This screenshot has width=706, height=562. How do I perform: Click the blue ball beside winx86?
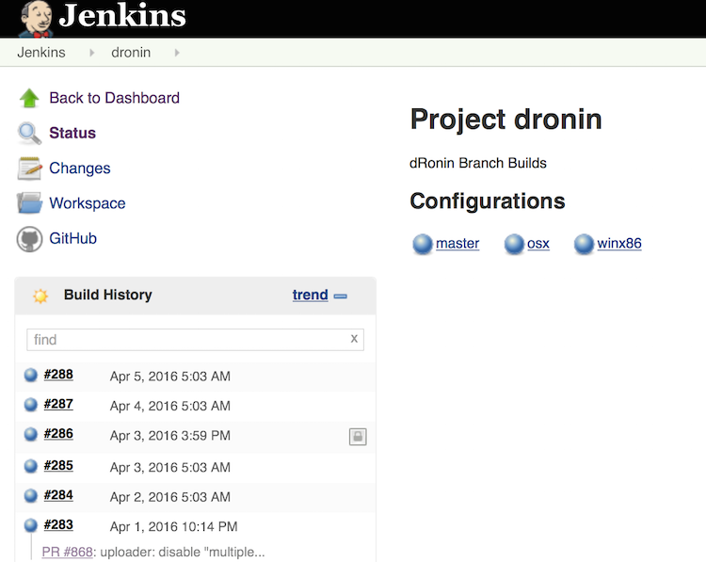click(584, 244)
